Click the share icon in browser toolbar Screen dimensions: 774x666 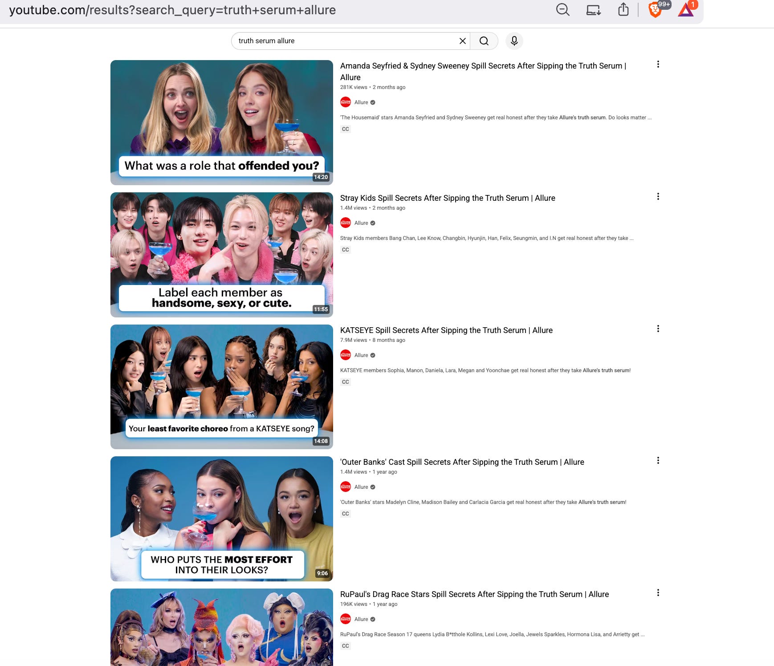tap(623, 9)
